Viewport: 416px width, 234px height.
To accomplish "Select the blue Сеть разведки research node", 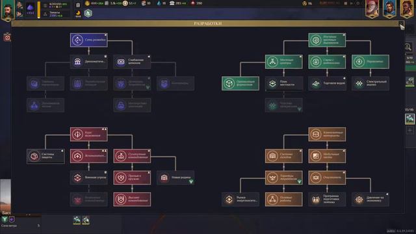I will (x=88, y=40).
